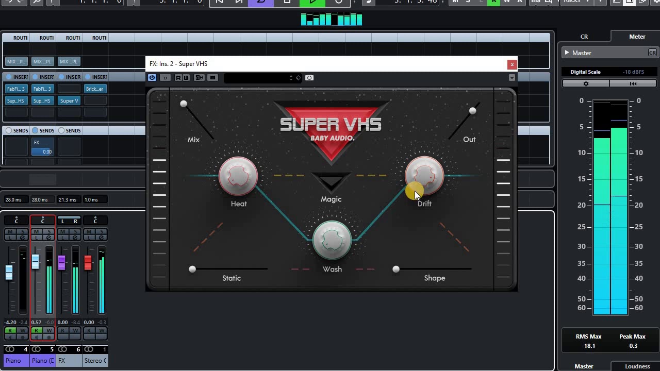Solo the Piano channel 4

coord(22,232)
